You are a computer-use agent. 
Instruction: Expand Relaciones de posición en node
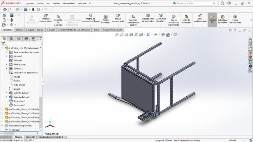pos(7,52)
